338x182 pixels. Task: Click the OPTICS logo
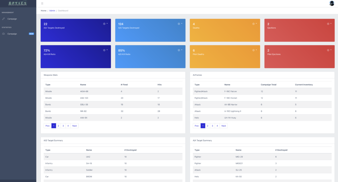click(x=18, y=3)
